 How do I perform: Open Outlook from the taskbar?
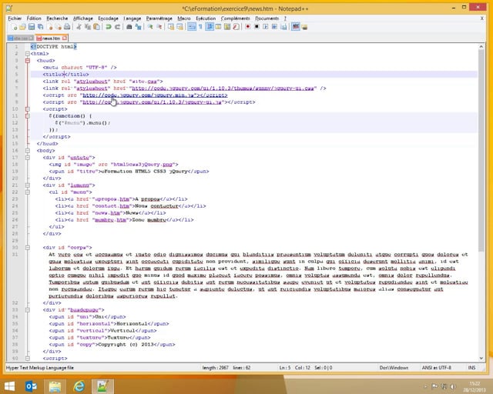point(31,386)
